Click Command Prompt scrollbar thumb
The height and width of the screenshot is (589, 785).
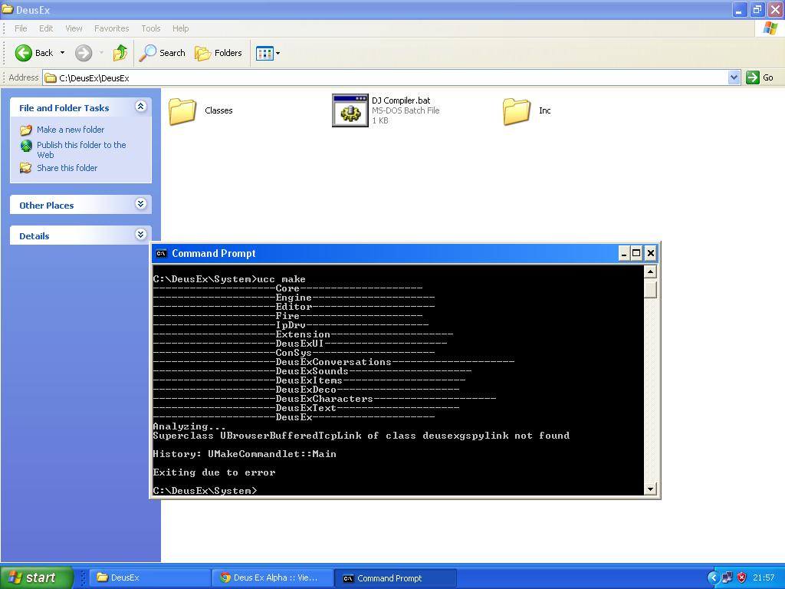click(650, 288)
